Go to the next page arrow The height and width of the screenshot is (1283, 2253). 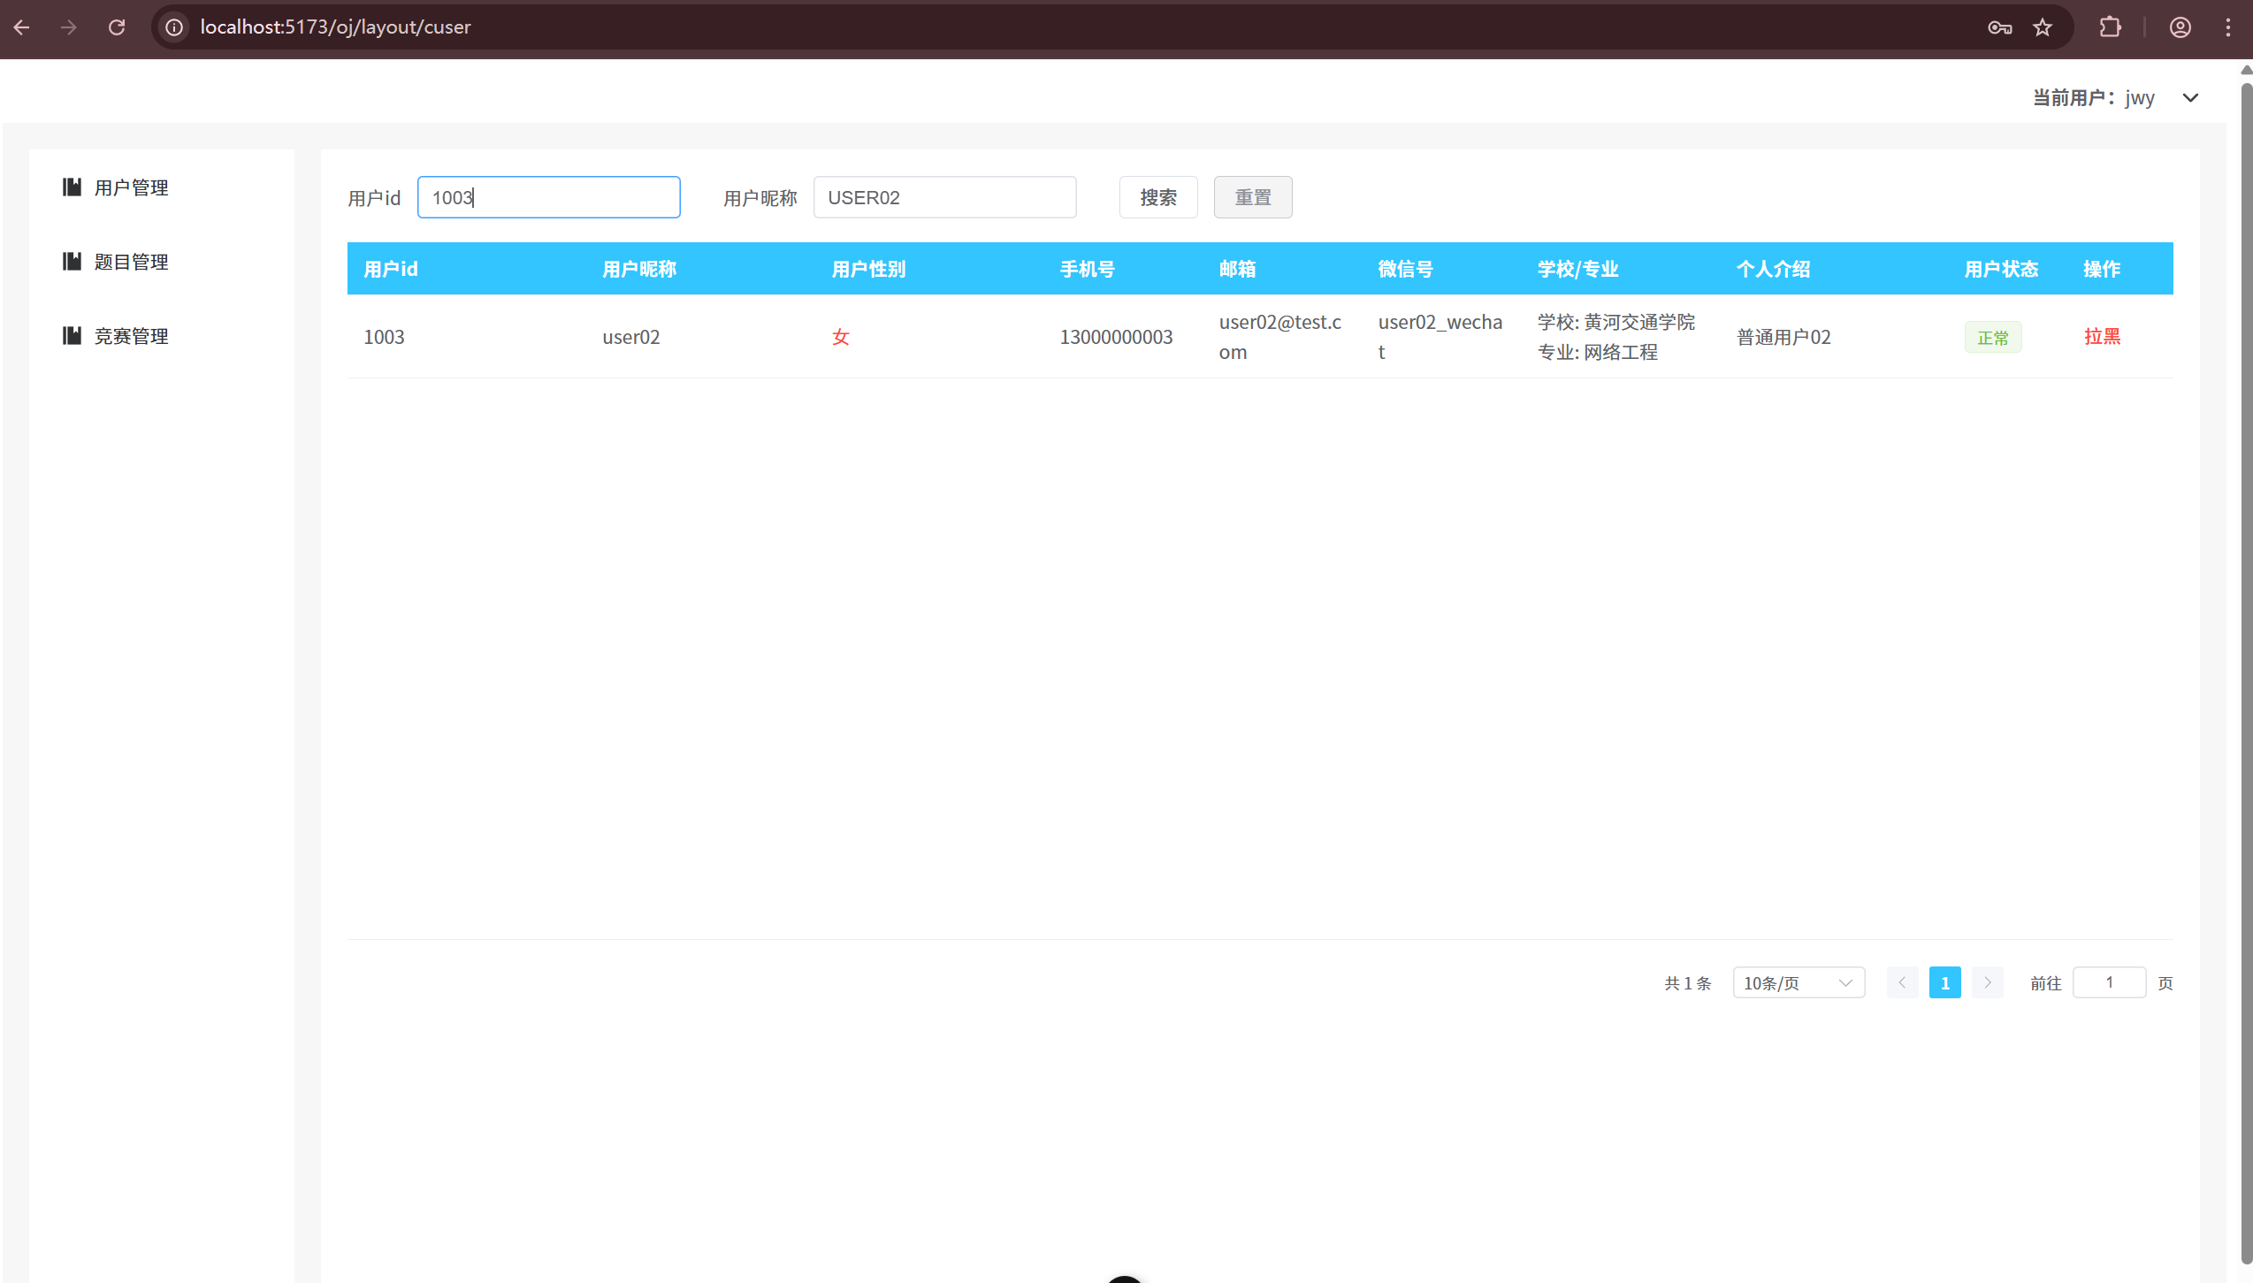[1987, 982]
